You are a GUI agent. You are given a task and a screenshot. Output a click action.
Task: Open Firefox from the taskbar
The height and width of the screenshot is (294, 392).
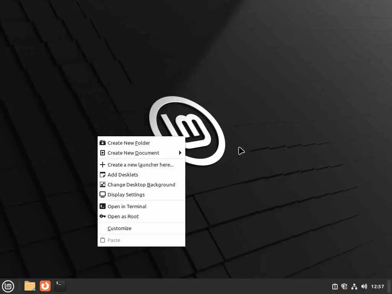(x=45, y=286)
